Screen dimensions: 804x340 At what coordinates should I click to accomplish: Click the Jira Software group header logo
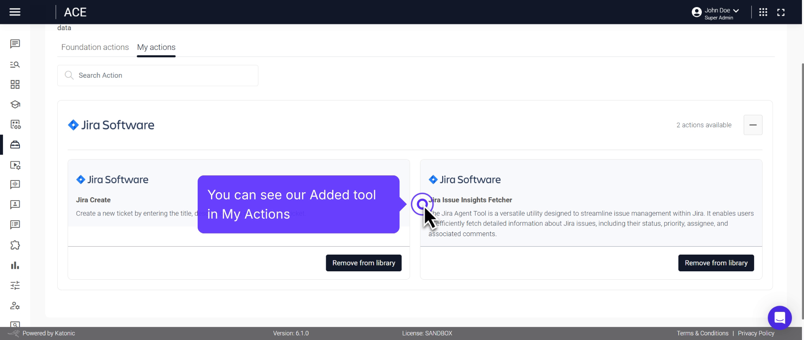coord(111,125)
